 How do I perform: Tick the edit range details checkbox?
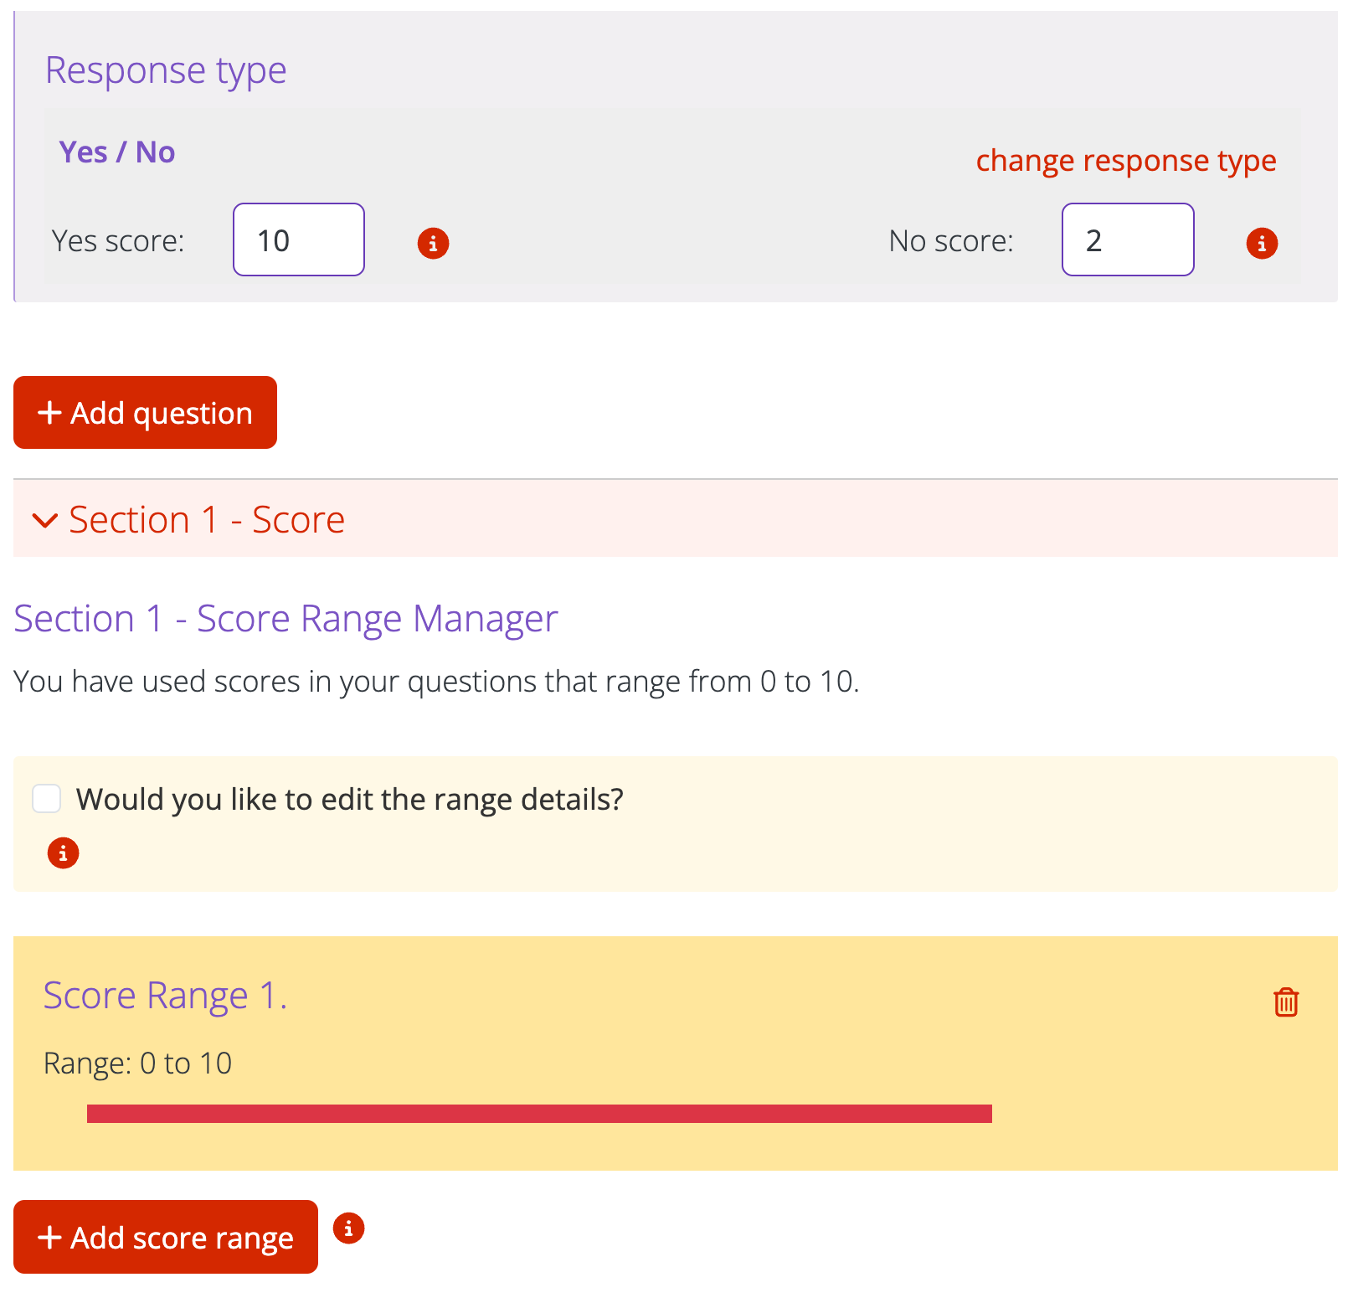(47, 799)
